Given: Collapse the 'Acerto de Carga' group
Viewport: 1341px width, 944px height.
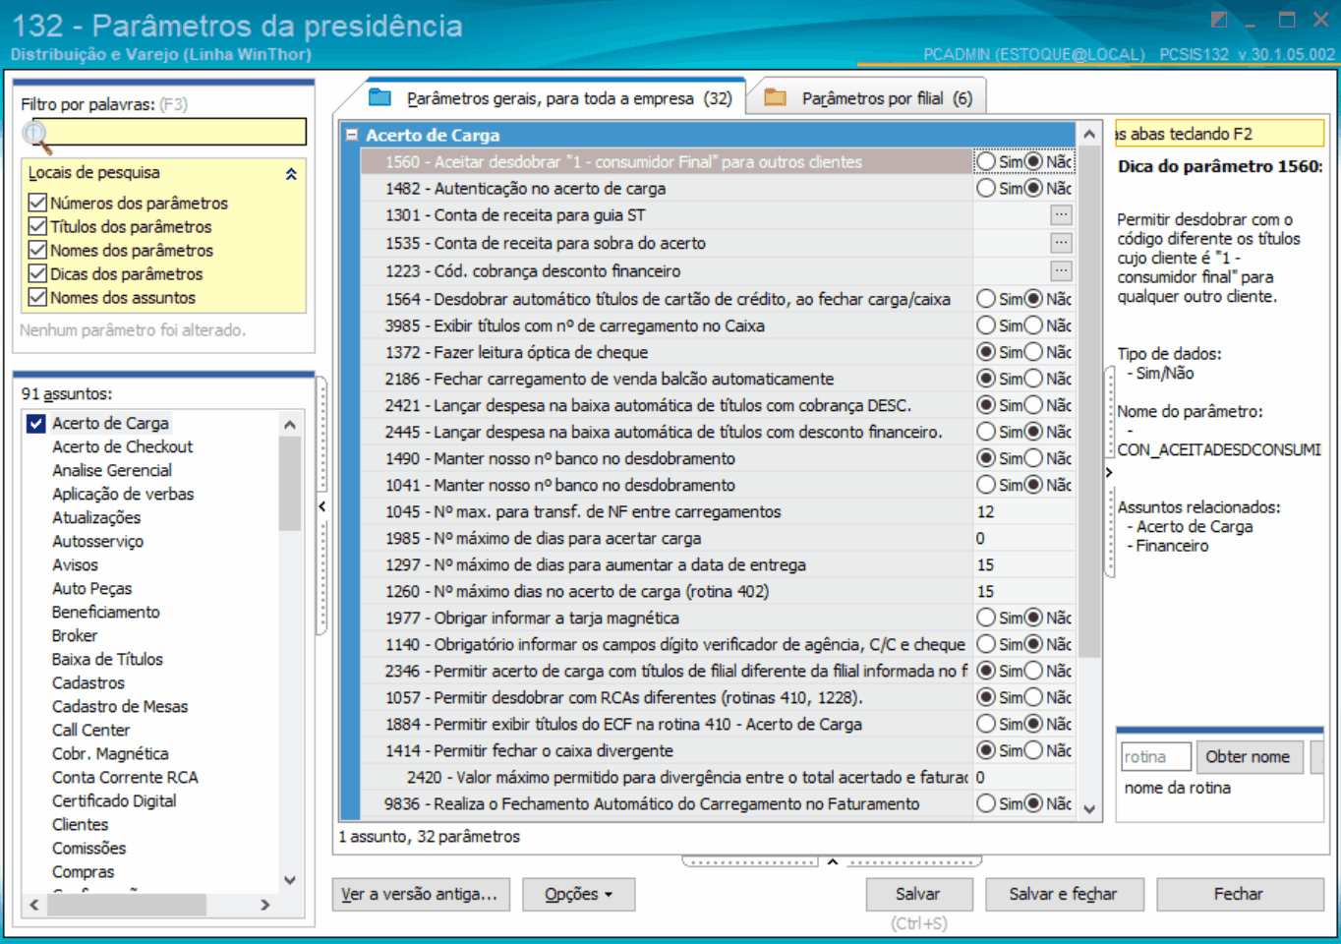Looking at the screenshot, I should coord(352,135).
